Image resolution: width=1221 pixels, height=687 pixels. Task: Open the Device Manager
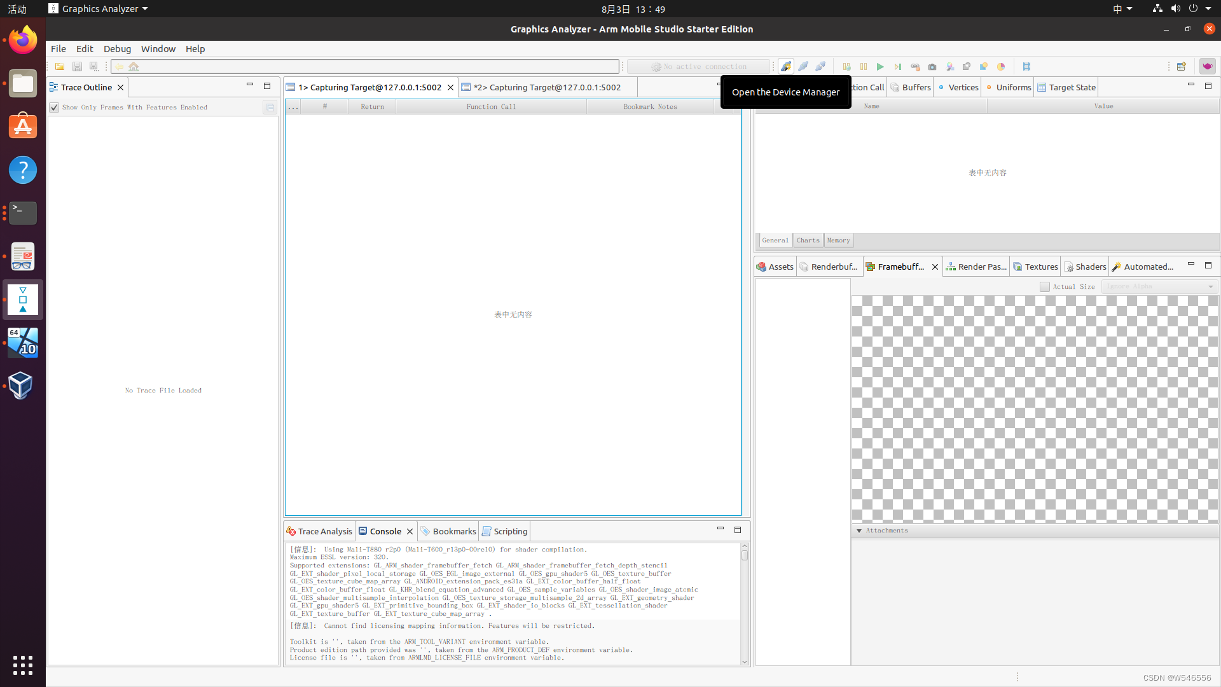(x=787, y=66)
